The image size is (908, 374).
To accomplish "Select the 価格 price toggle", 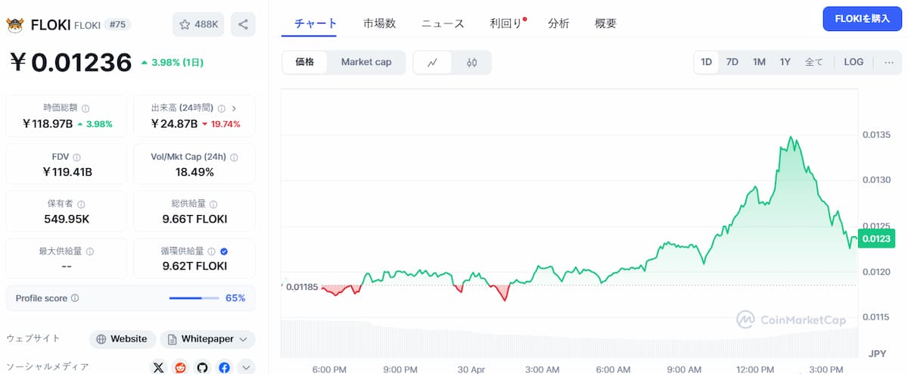I will click(x=305, y=62).
